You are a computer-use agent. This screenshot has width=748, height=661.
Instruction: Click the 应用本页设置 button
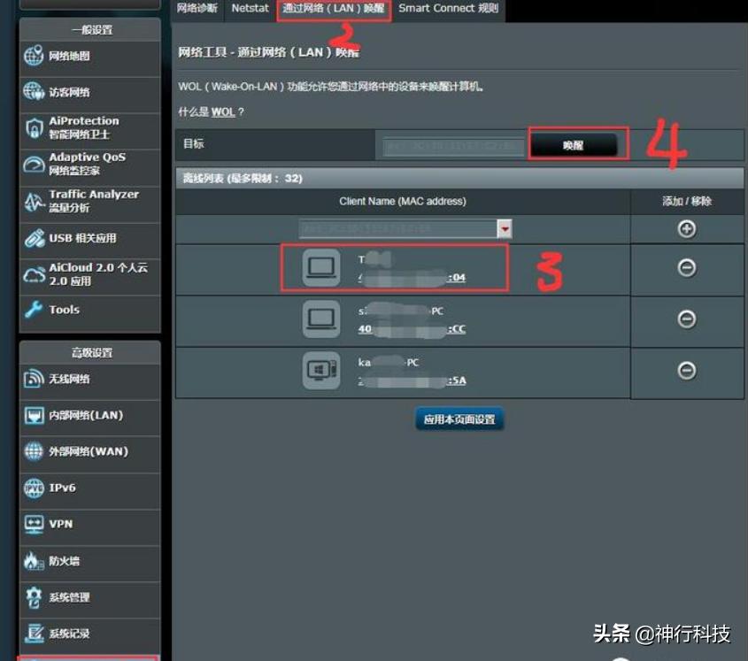(459, 419)
